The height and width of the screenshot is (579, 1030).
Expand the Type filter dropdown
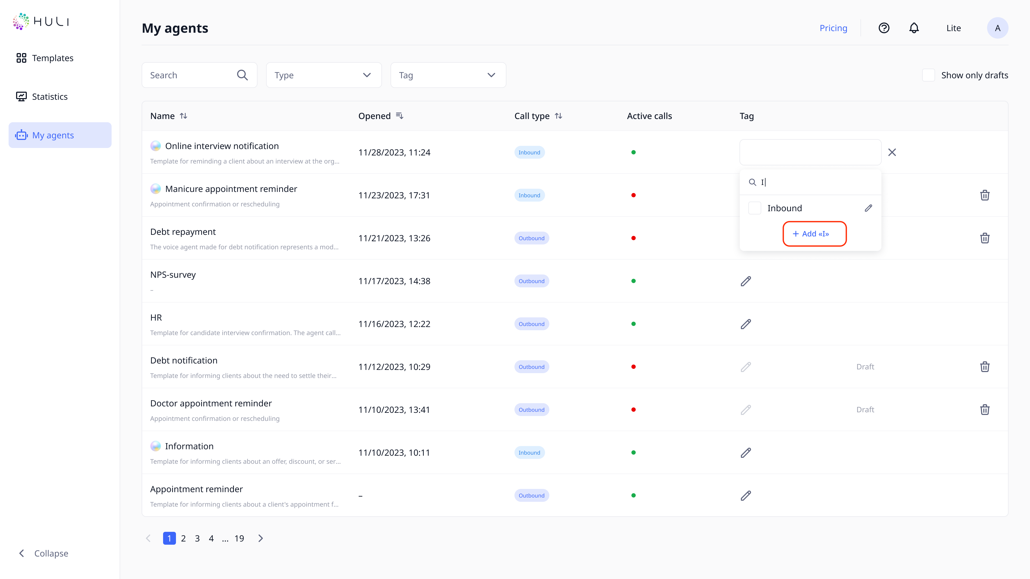coord(323,75)
